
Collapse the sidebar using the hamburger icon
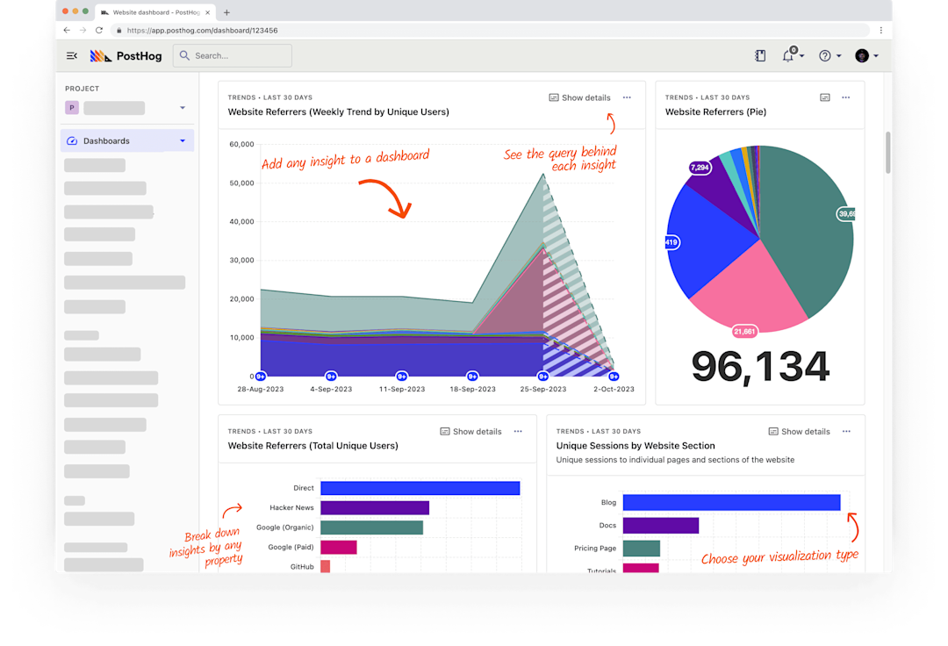(x=71, y=55)
